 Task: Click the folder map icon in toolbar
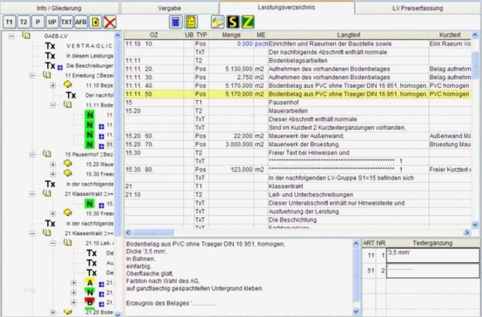coord(218,22)
